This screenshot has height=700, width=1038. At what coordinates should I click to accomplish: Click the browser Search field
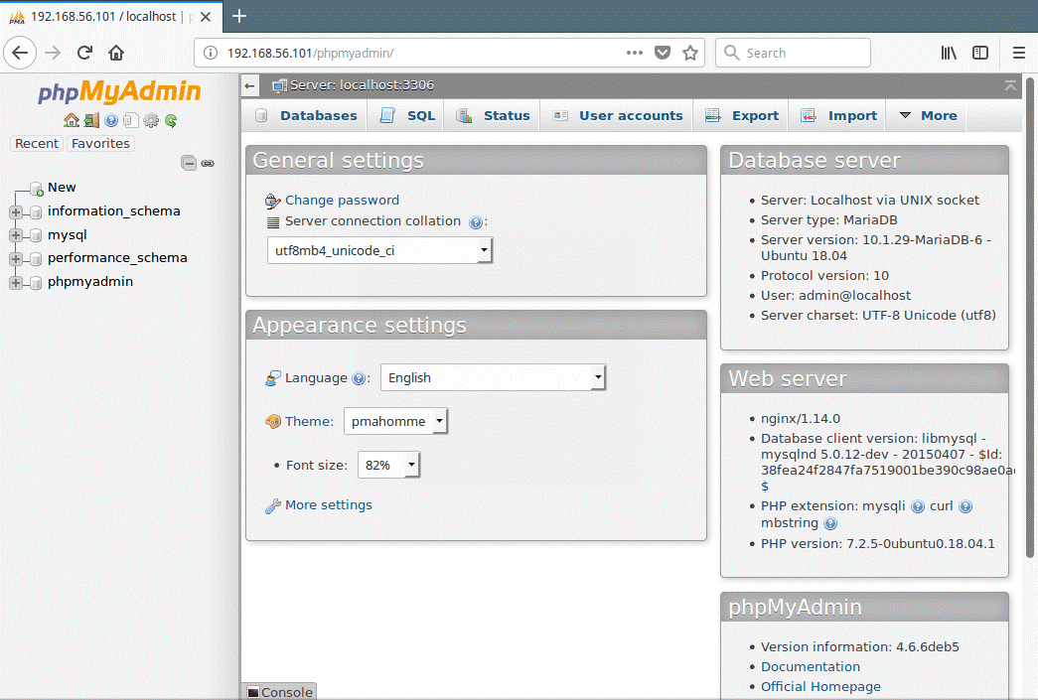coord(793,53)
